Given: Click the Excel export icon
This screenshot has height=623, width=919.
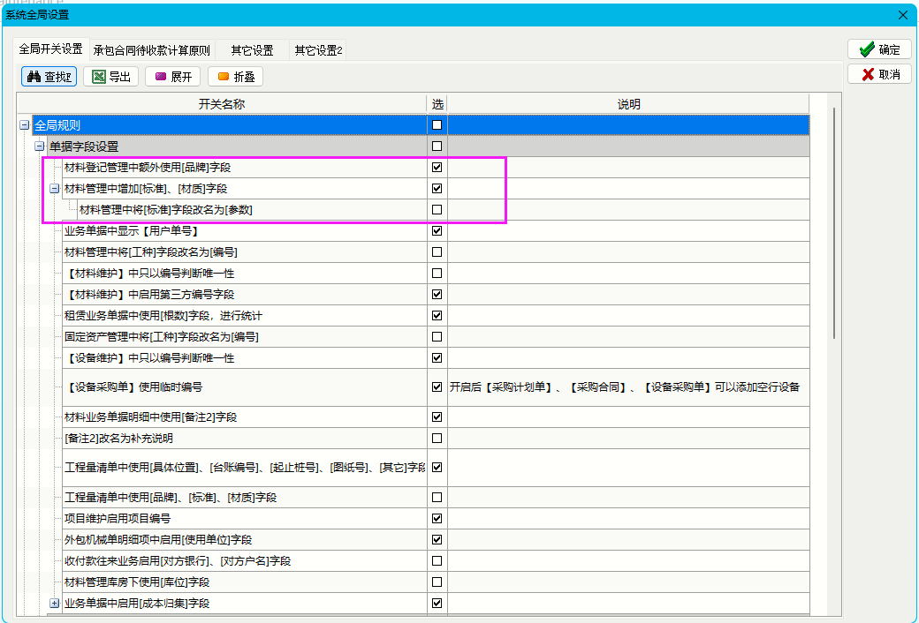Looking at the screenshot, I should [98, 77].
